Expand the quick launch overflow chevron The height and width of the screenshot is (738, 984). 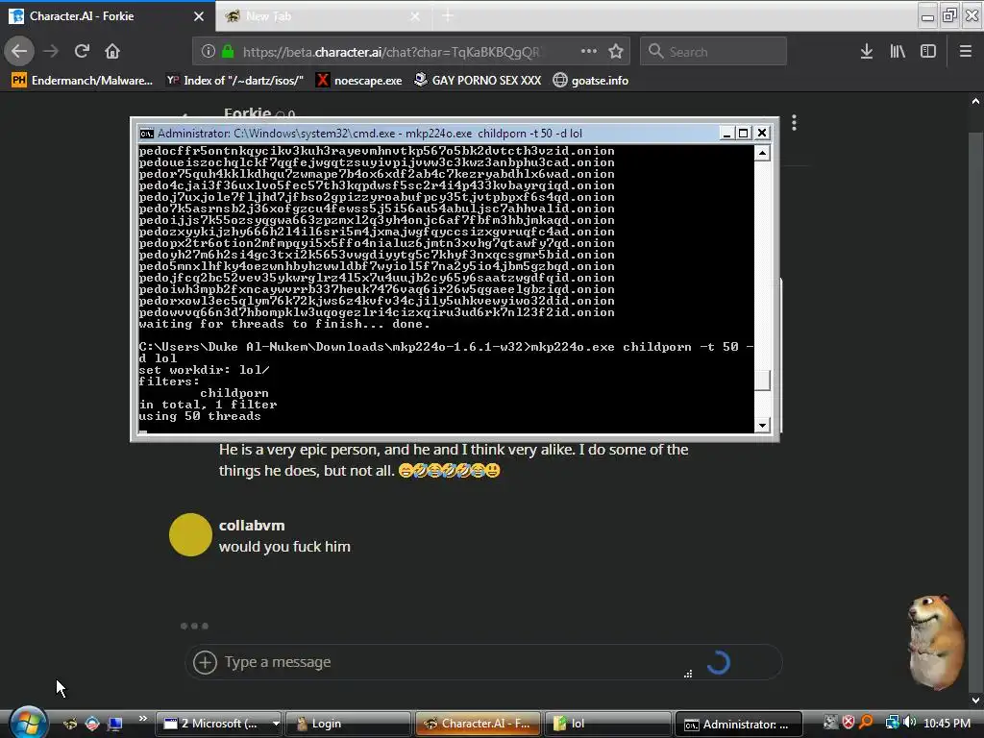pos(142,719)
